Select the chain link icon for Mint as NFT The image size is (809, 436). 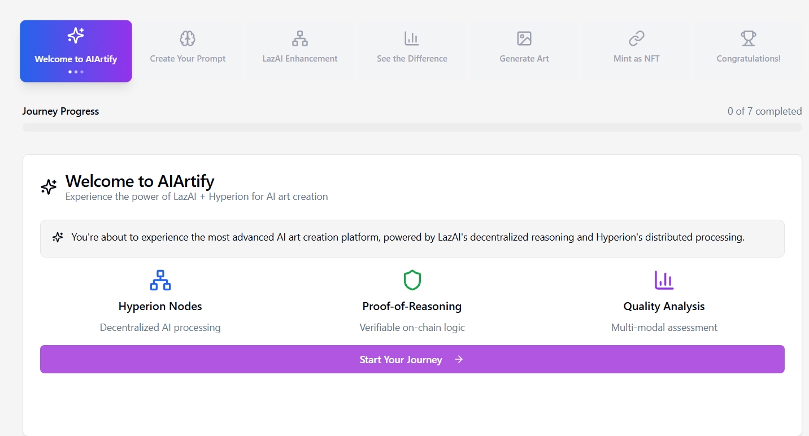pyautogui.click(x=636, y=38)
